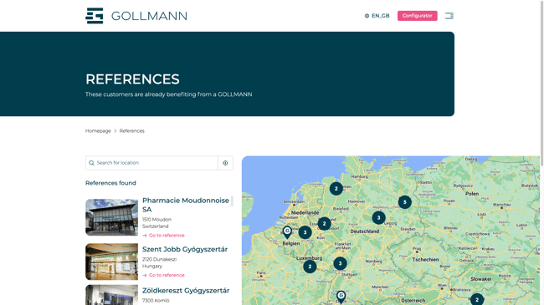Open Zöldkereszt Gyógyszertár thumbnail image

[111, 295]
